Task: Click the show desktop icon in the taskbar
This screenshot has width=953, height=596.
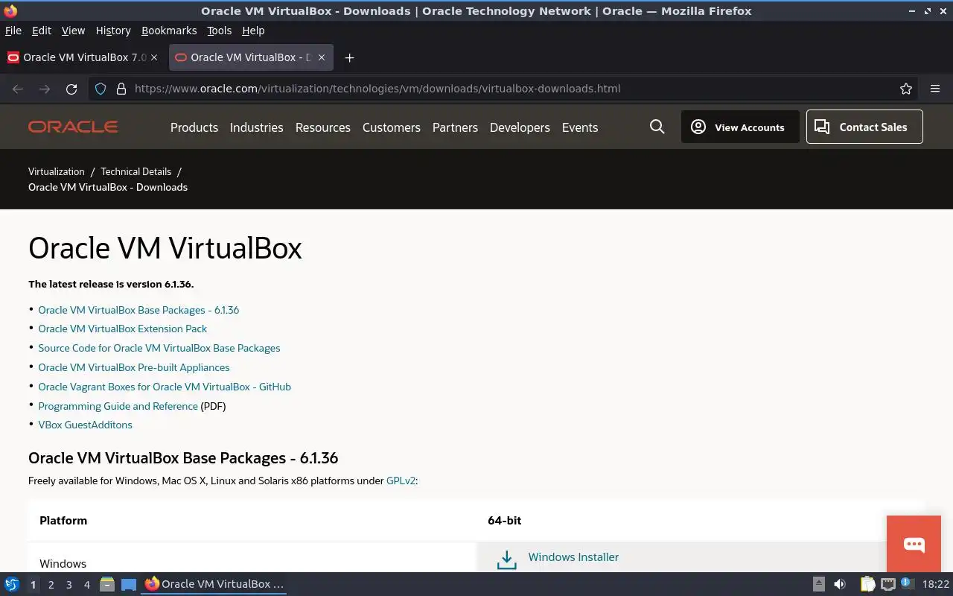Action: [129, 584]
